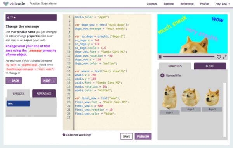Click the Next button
The height and width of the screenshot is (148, 233).
(x=49, y=81)
